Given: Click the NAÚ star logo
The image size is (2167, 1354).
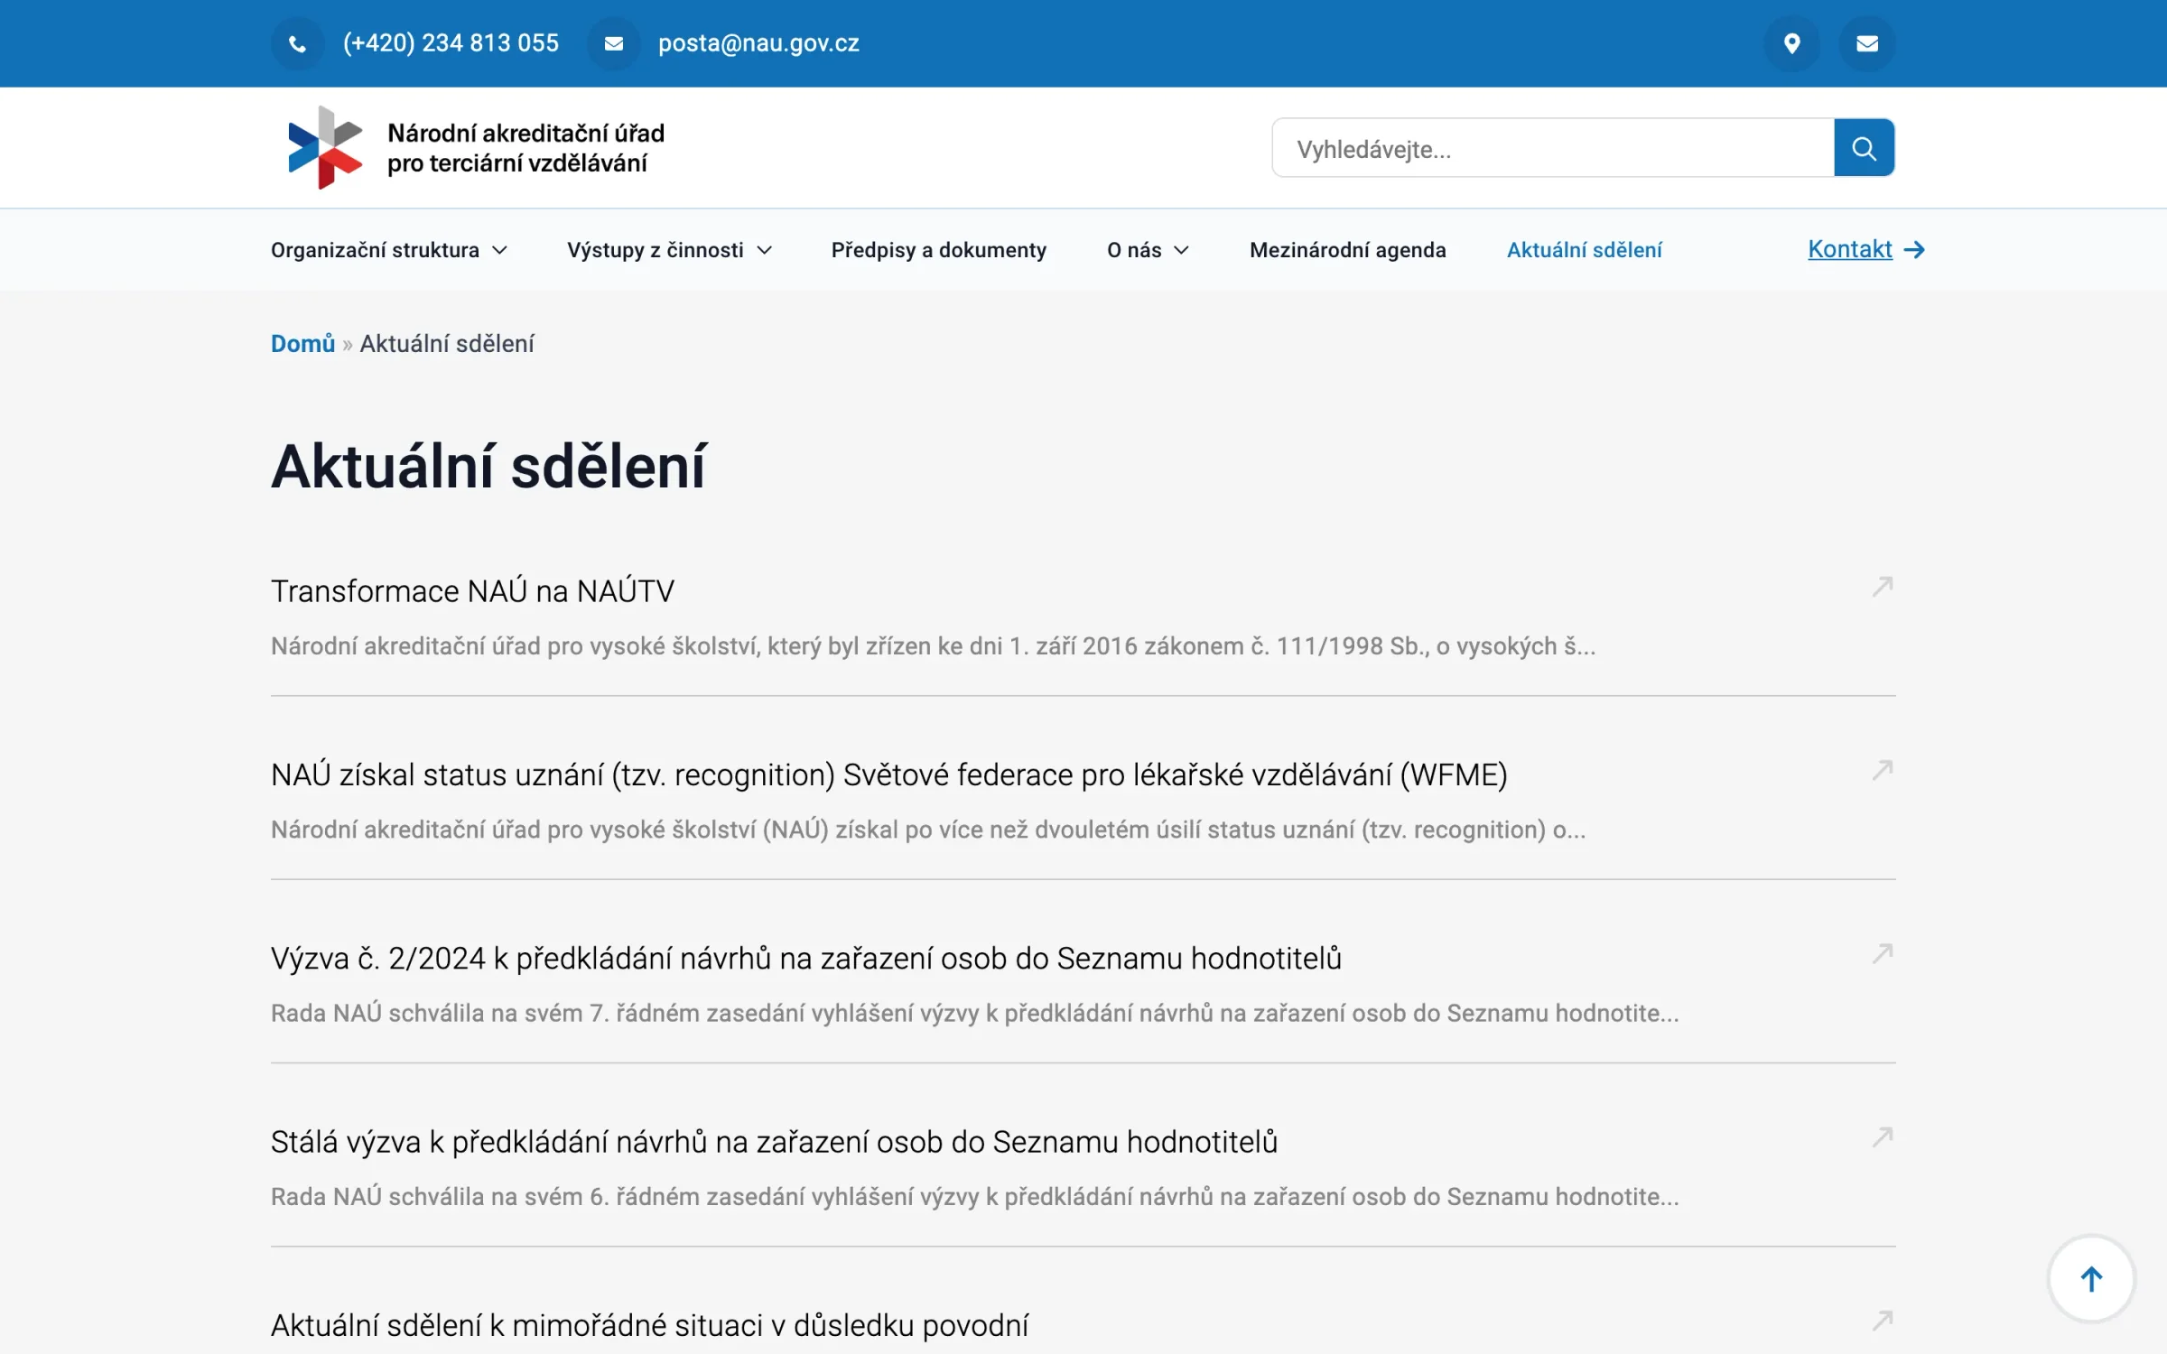Looking at the screenshot, I should coord(325,148).
